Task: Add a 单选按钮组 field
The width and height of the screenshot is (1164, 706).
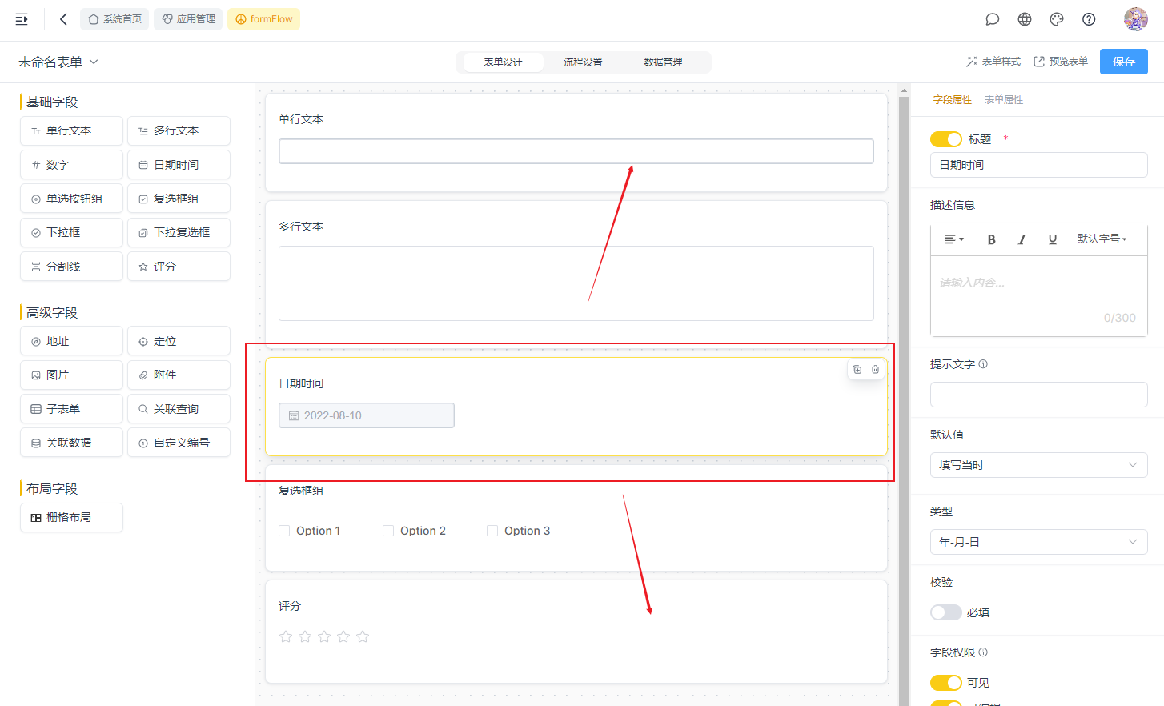Action: click(x=71, y=199)
